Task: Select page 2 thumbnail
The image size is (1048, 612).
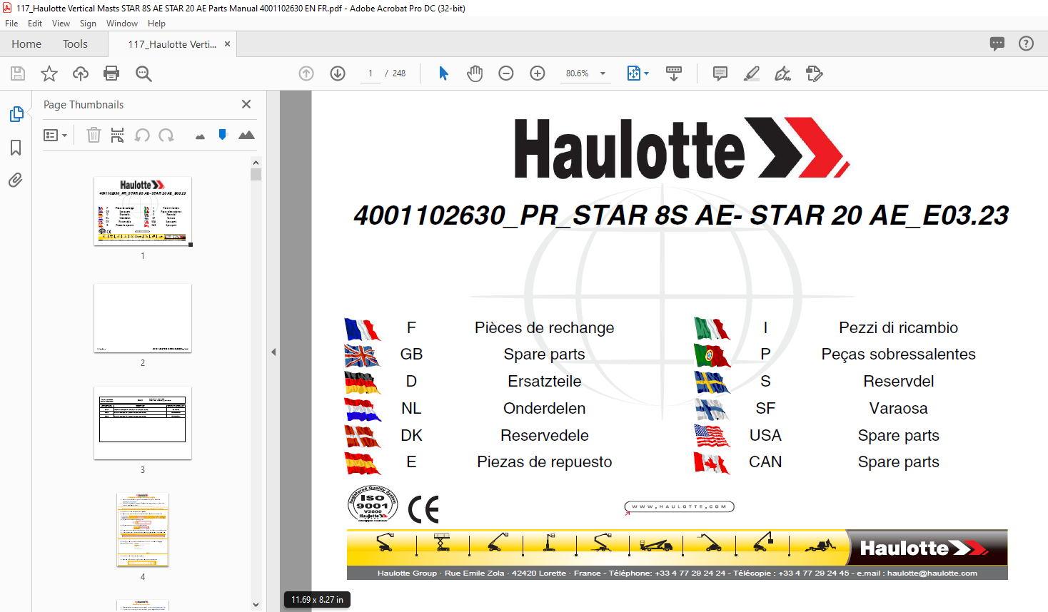Action: pos(143,318)
